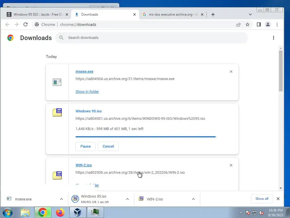Open the side panel icon
The height and width of the screenshot is (218, 290).
[x=259, y=24]
